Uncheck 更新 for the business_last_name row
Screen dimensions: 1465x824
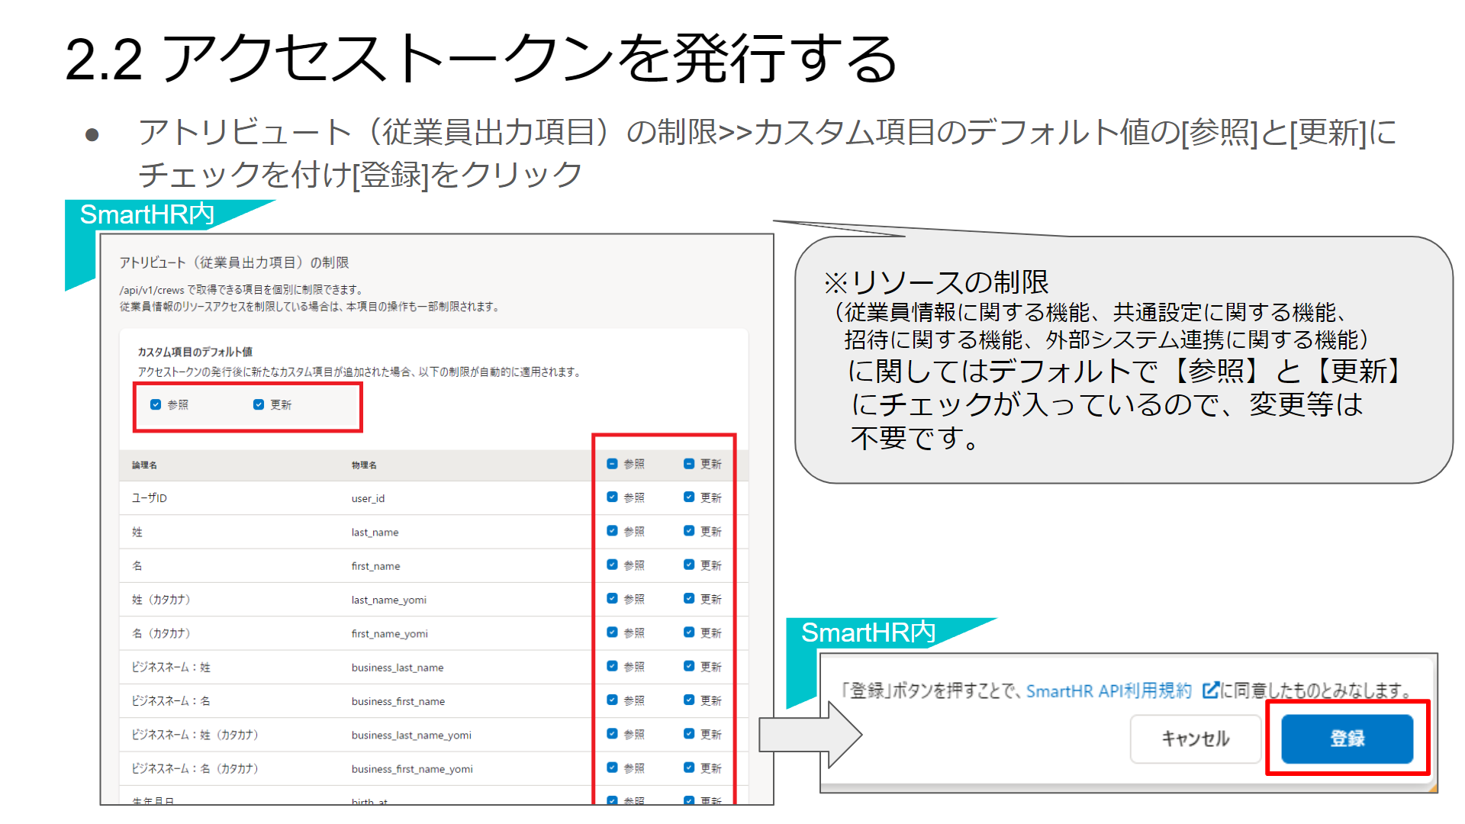(x=689, y=666)
